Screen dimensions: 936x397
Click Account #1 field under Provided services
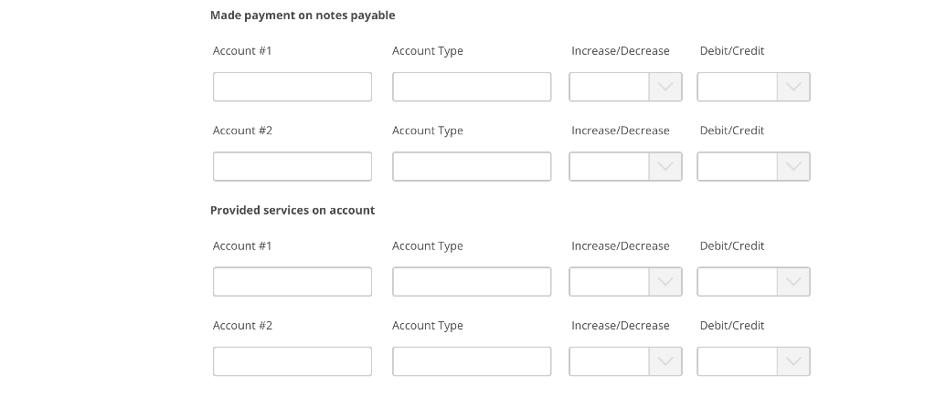tap(292, 281)
